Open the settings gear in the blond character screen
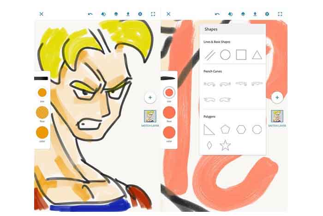The image size is (323, 216). (140, 14)
